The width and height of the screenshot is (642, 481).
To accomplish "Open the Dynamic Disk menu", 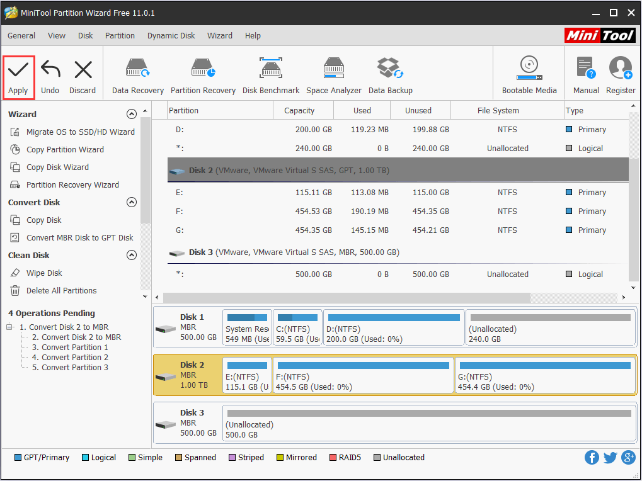I will (x=171, y=36).
